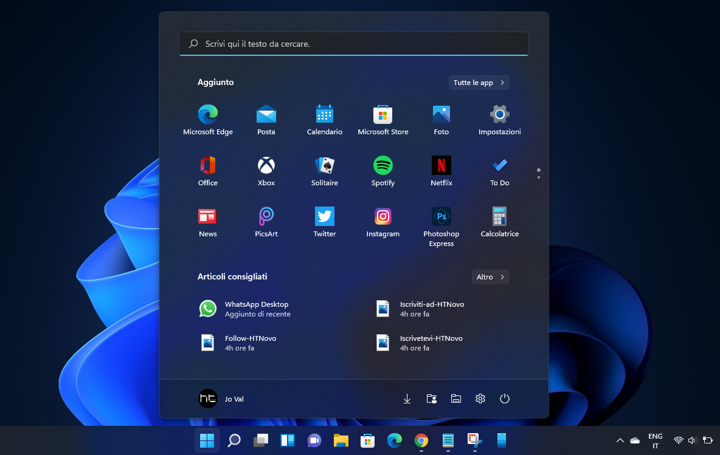Screen dimensions: 720x455
Task: Expand Altro recommended items
Action: [x=490, y=277]
